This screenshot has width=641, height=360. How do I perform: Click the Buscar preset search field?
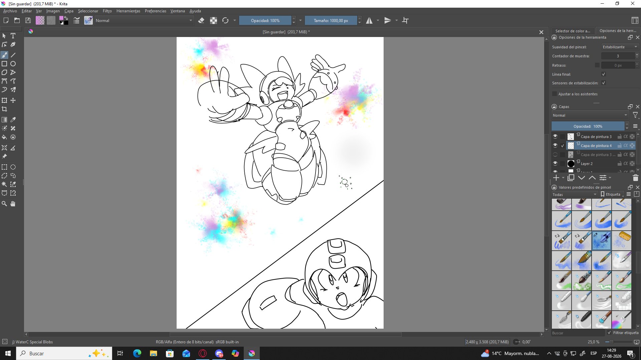pyautogui.click(x=578, y=333)
